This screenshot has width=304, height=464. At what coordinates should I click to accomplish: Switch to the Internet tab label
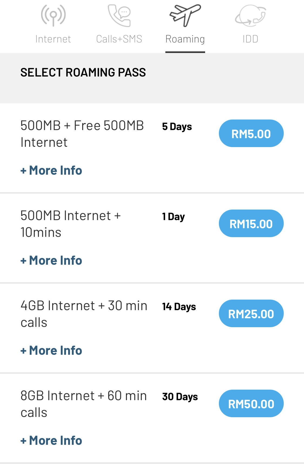pos(53,39)
